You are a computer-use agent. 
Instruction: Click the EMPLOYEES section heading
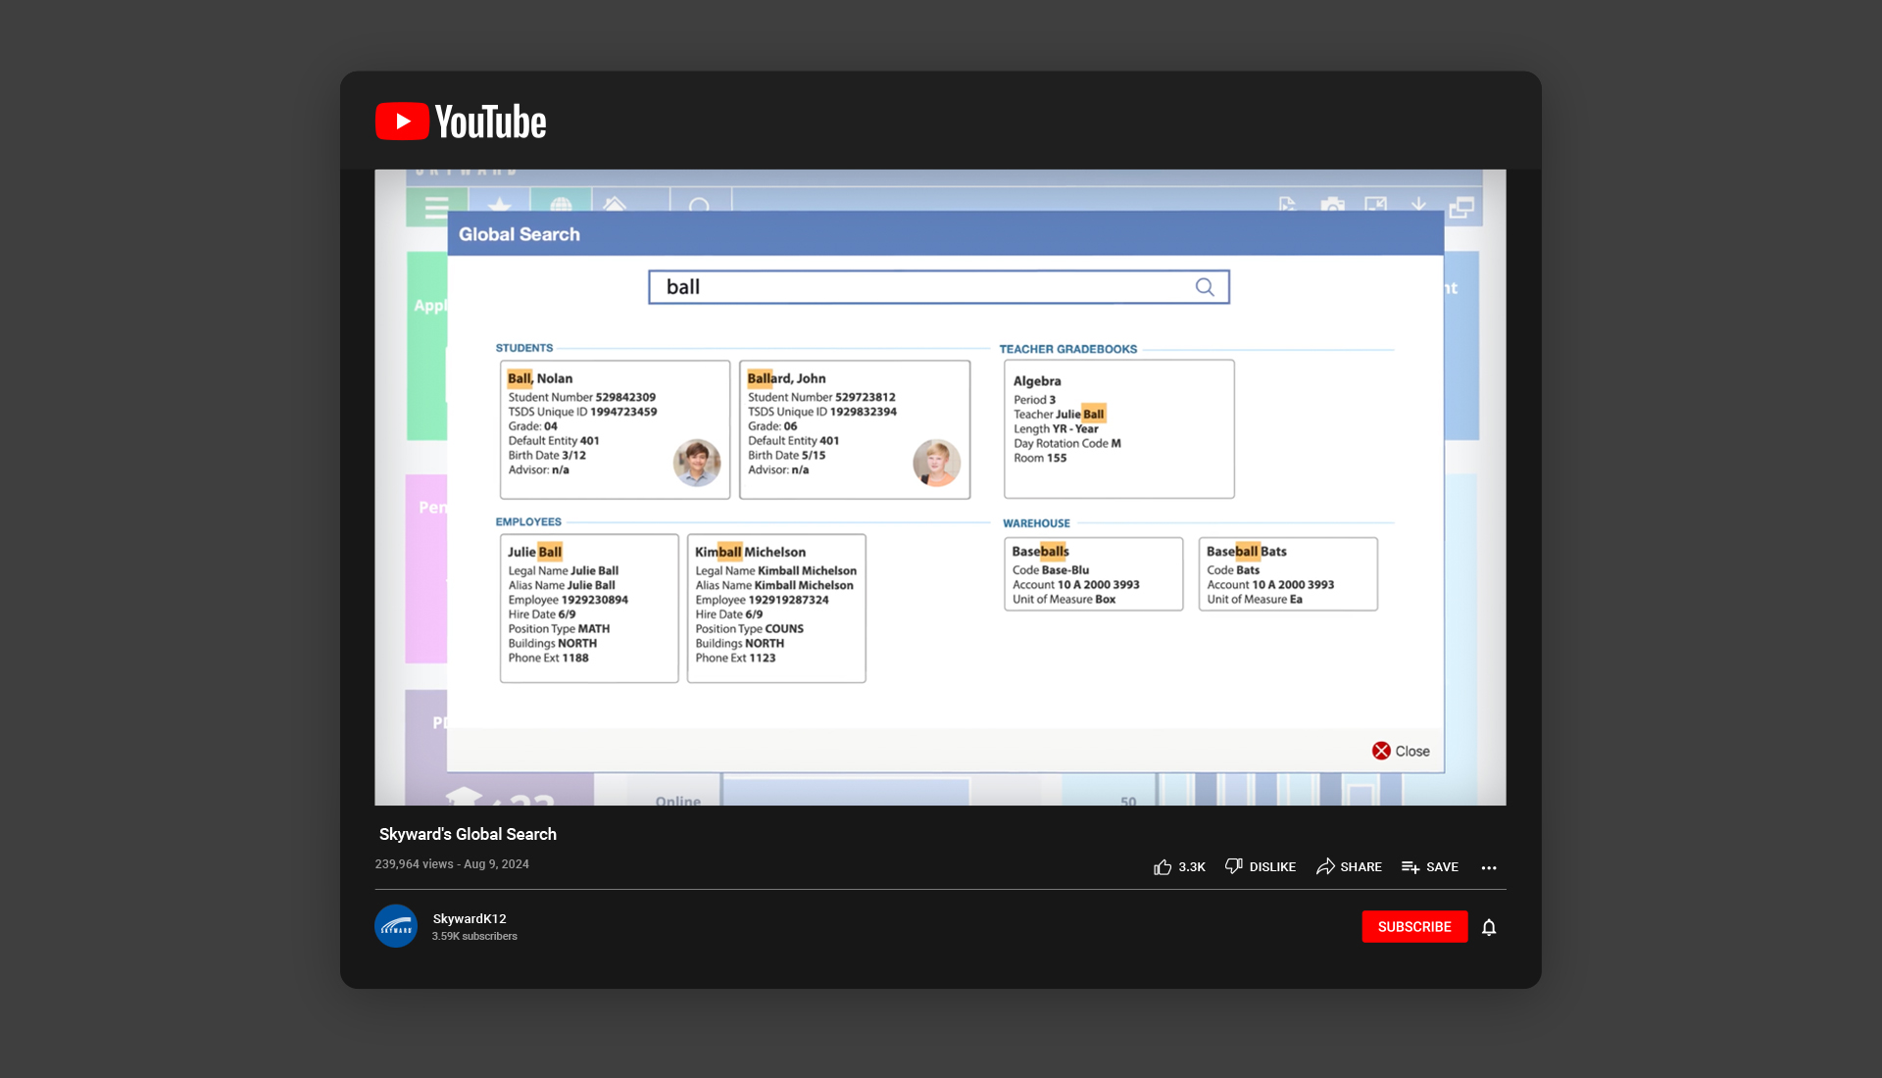[528, 522]
